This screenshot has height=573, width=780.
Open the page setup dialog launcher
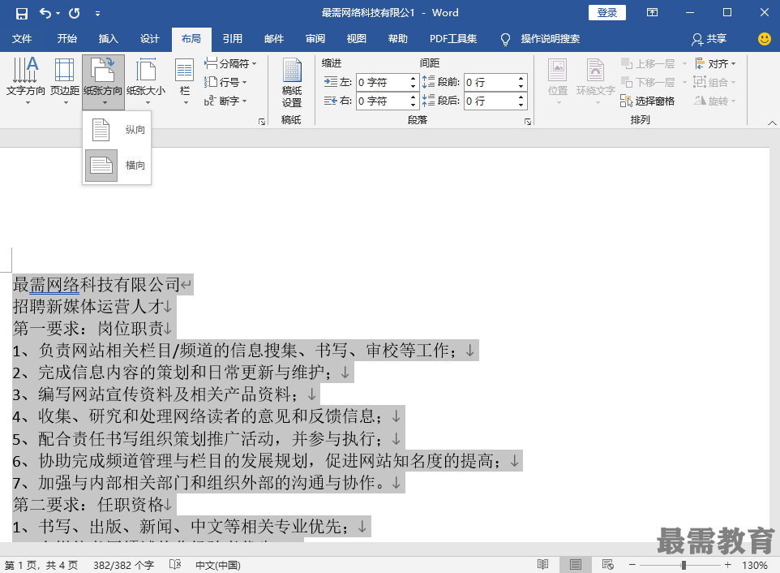[262, 122]
